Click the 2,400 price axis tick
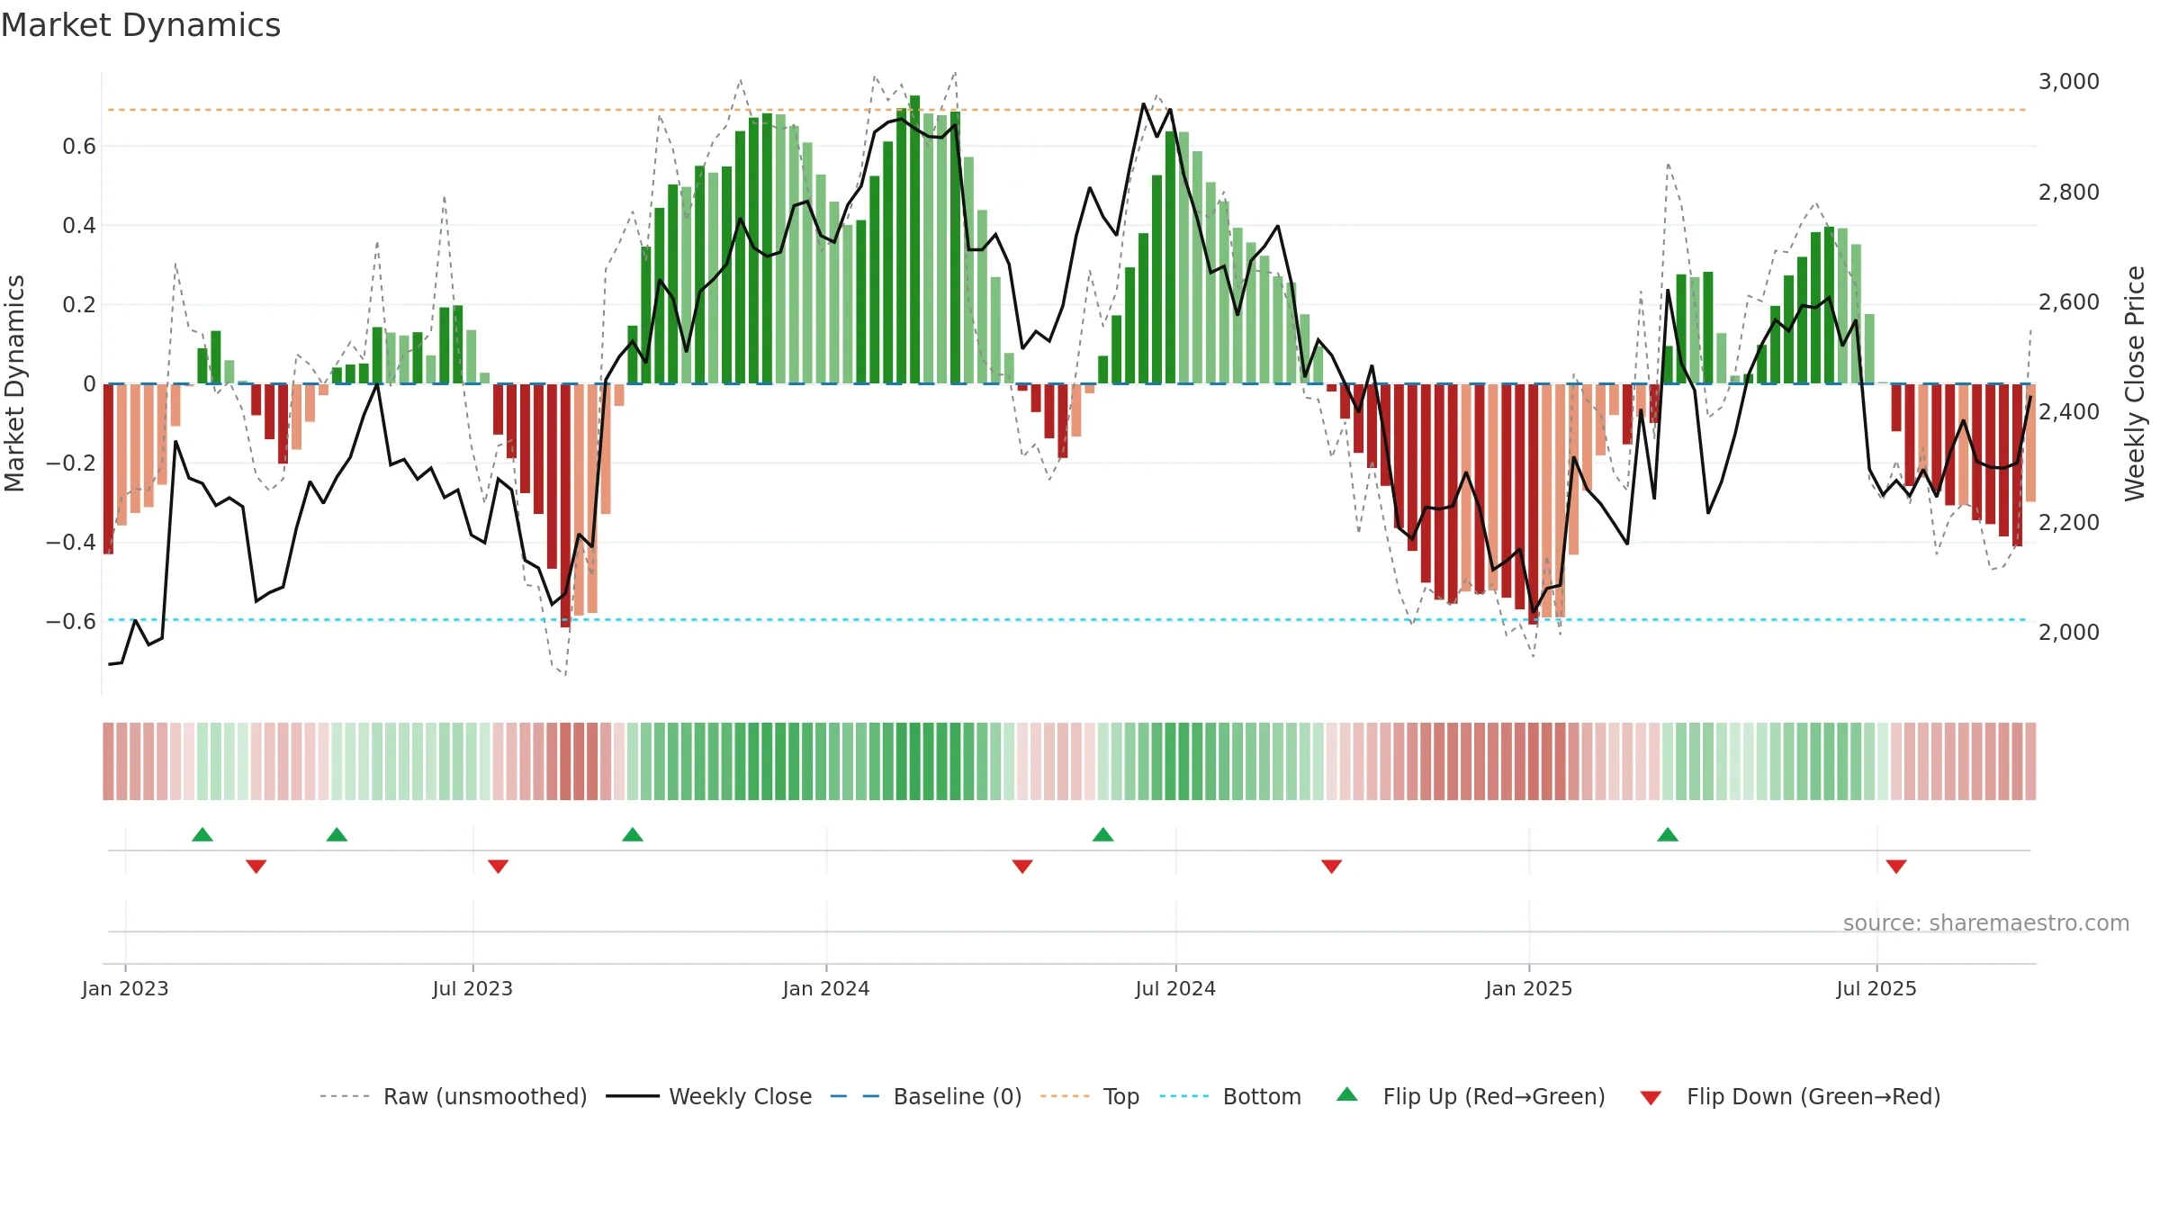The width and height of the screenshot is (2160, 1215). [2069, 412]
